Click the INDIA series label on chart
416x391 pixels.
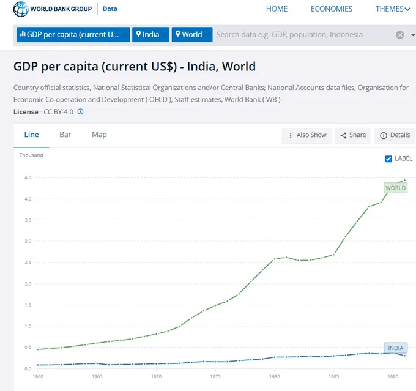click(396, 348)
